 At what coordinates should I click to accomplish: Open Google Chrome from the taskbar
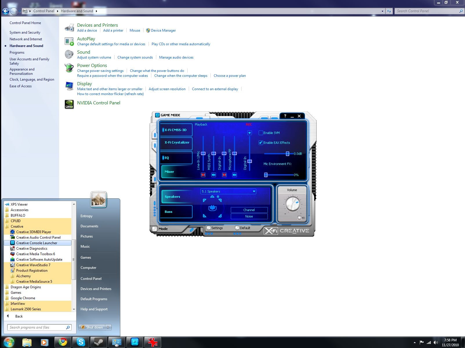(x=63, y=342)
